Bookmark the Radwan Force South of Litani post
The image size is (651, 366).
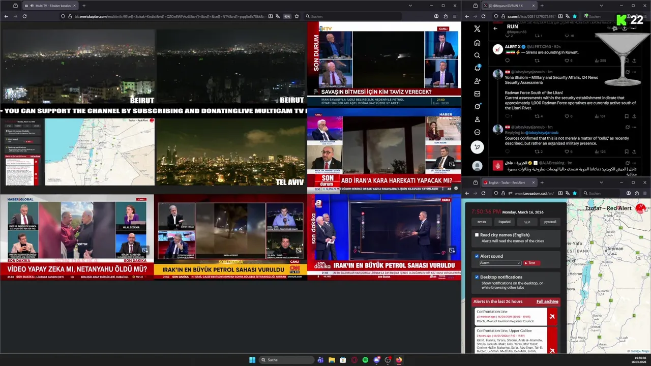coord(627,116)
